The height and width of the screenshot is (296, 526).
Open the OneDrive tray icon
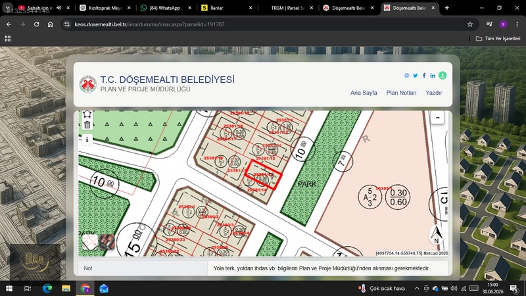click(435, 289)
